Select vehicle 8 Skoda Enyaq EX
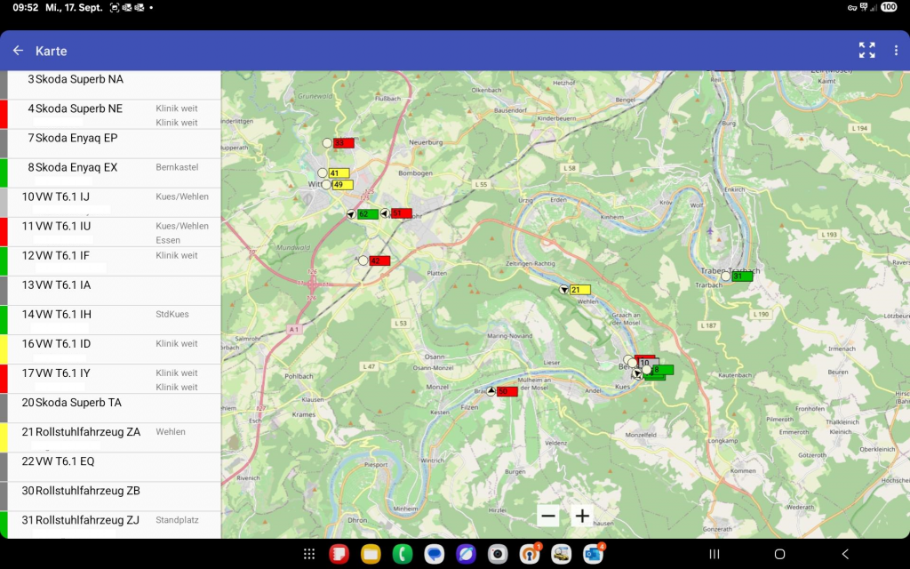 pos(76,168)
